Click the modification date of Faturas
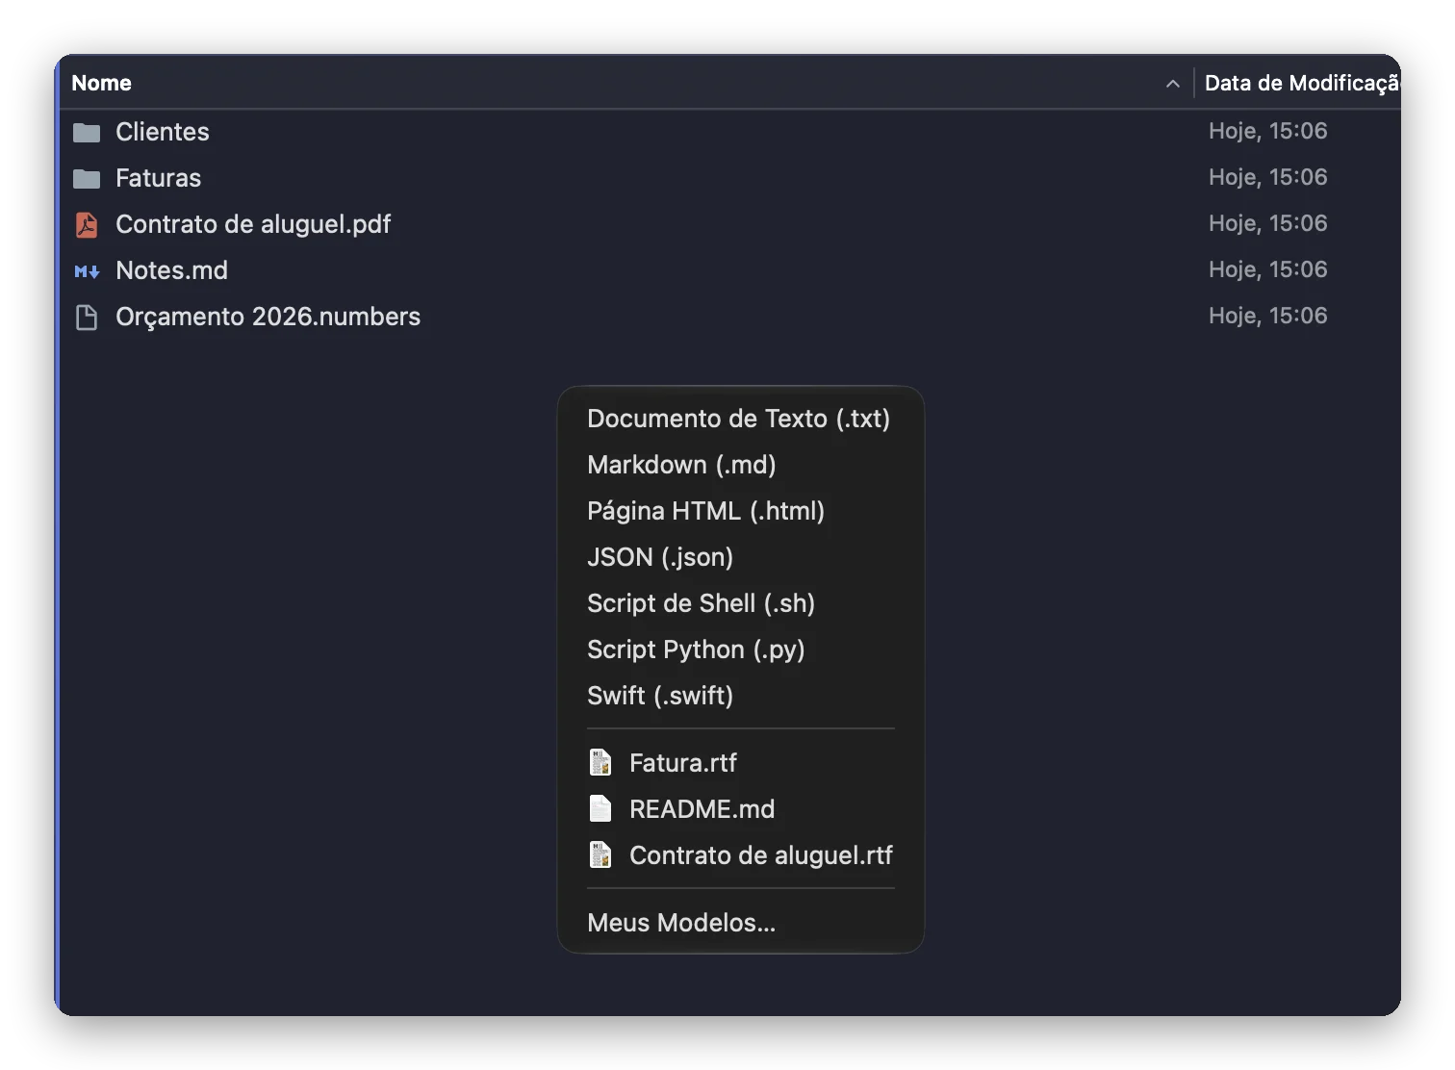The height and width of the screenshot is (1070, 1455). [x=1267, y=177]
